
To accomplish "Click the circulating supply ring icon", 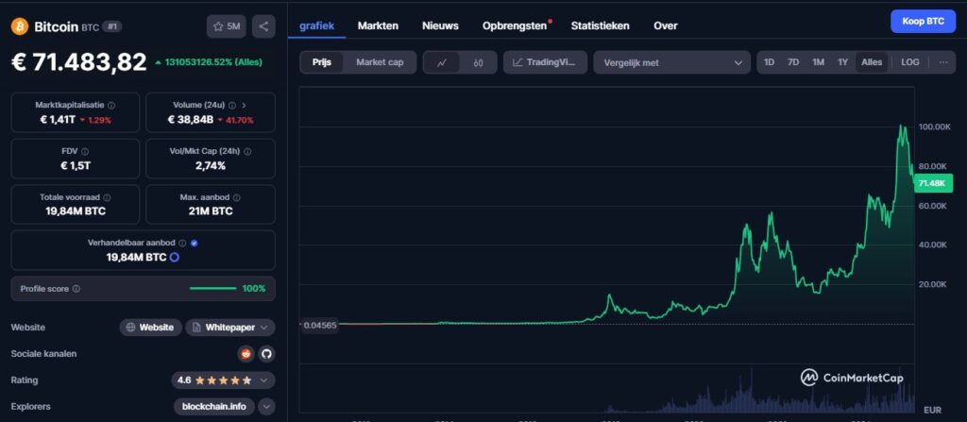I will (175, 258).
